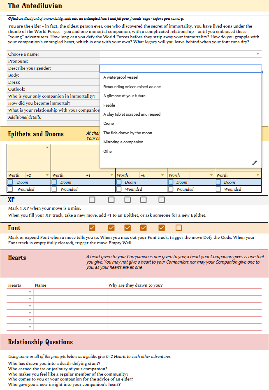269x390 pixels.
Task: Check Wounded under Worth +1
Action: coord(54,189)
